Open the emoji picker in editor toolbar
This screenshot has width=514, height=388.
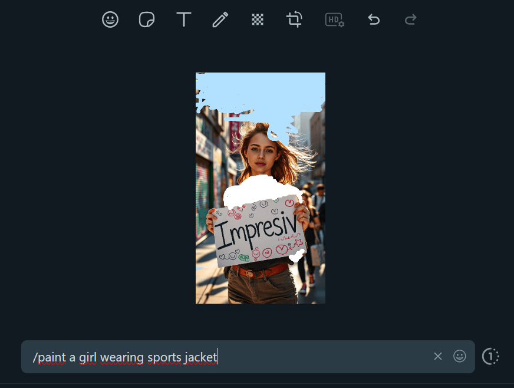tap(110, 19)
